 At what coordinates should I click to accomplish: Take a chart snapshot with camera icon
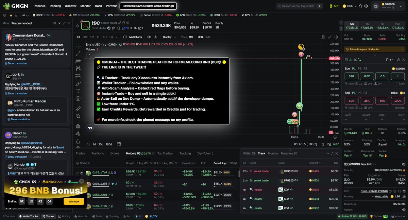coord(323,37)
